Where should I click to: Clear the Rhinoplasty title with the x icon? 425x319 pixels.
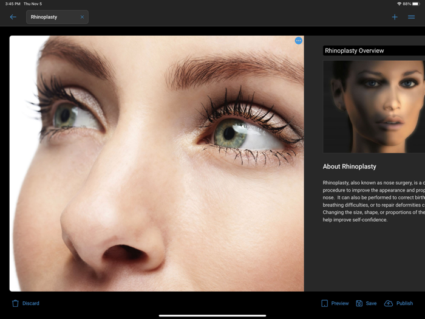[82, 17]
